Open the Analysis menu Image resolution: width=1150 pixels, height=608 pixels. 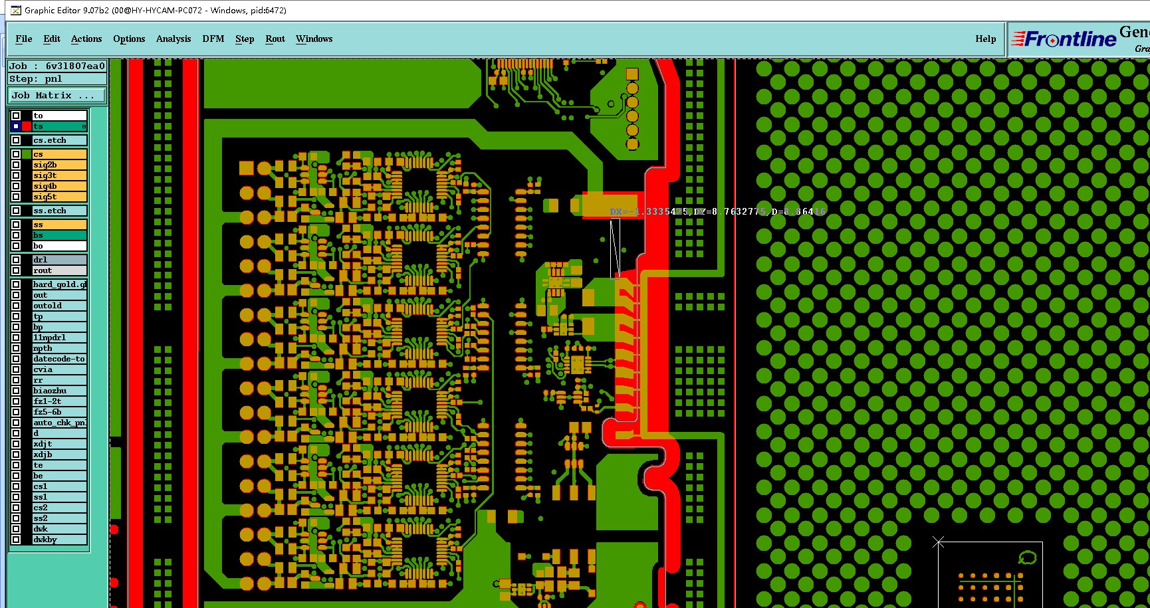(x=173, y=39)
